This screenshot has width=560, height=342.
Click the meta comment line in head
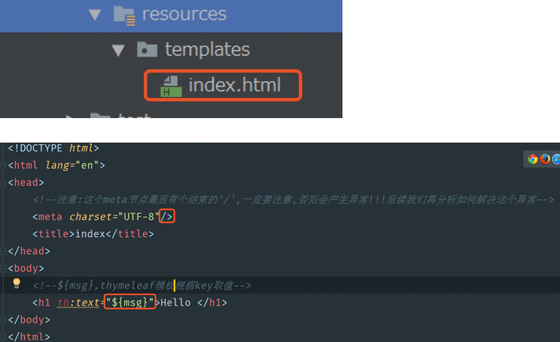point(293,200)
